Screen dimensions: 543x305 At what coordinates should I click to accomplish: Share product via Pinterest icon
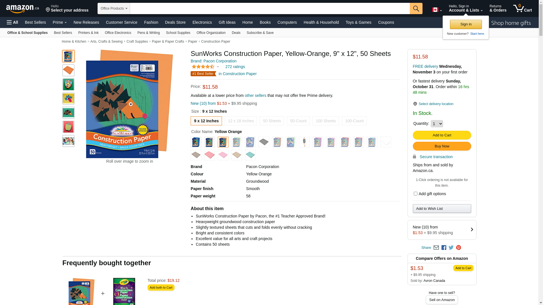[x=458, y=248]
